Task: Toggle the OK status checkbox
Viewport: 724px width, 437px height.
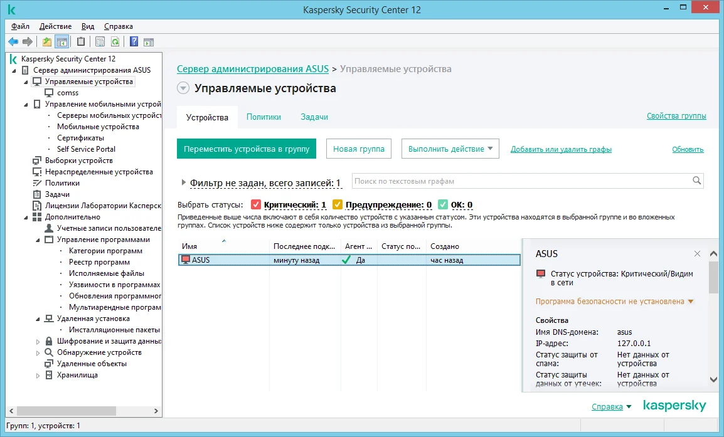Action: (443, 204)
